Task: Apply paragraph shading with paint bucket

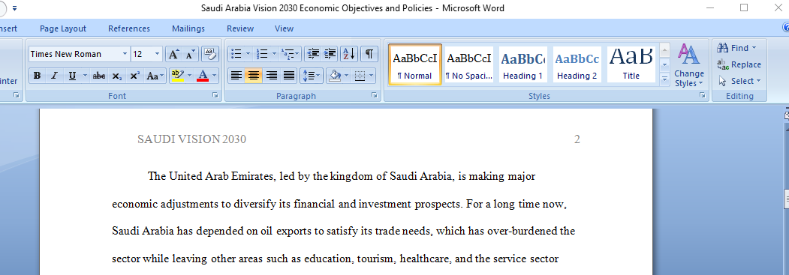Action: (x=335, y=76)
